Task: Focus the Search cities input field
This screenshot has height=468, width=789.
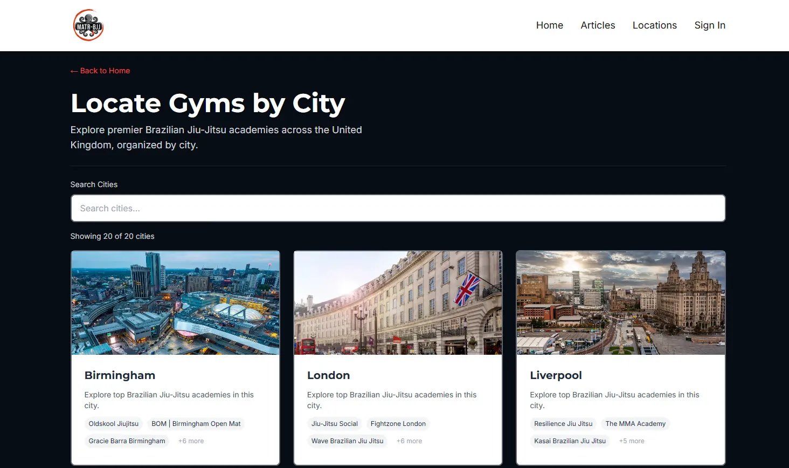Action: 398,208
